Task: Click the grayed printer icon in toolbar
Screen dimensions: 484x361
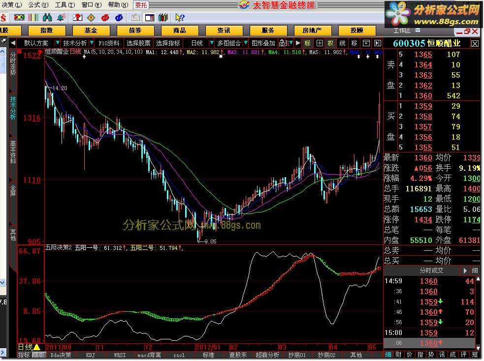Action: click(x=136, y=18)
